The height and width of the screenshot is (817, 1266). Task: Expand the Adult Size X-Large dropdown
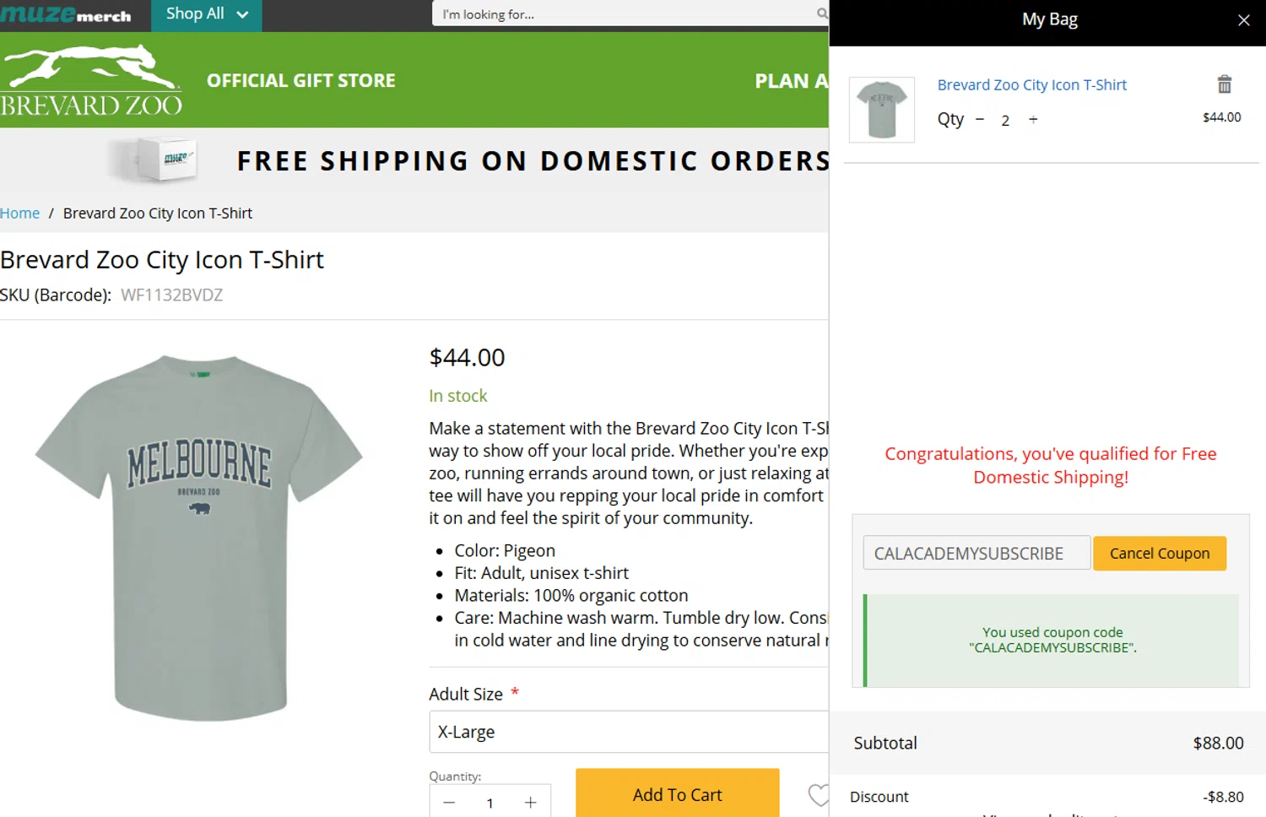click(x=628, y=732)
